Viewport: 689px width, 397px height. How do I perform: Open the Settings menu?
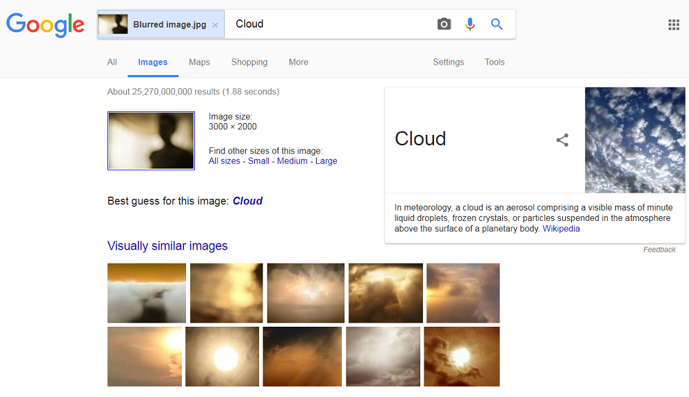448,62
